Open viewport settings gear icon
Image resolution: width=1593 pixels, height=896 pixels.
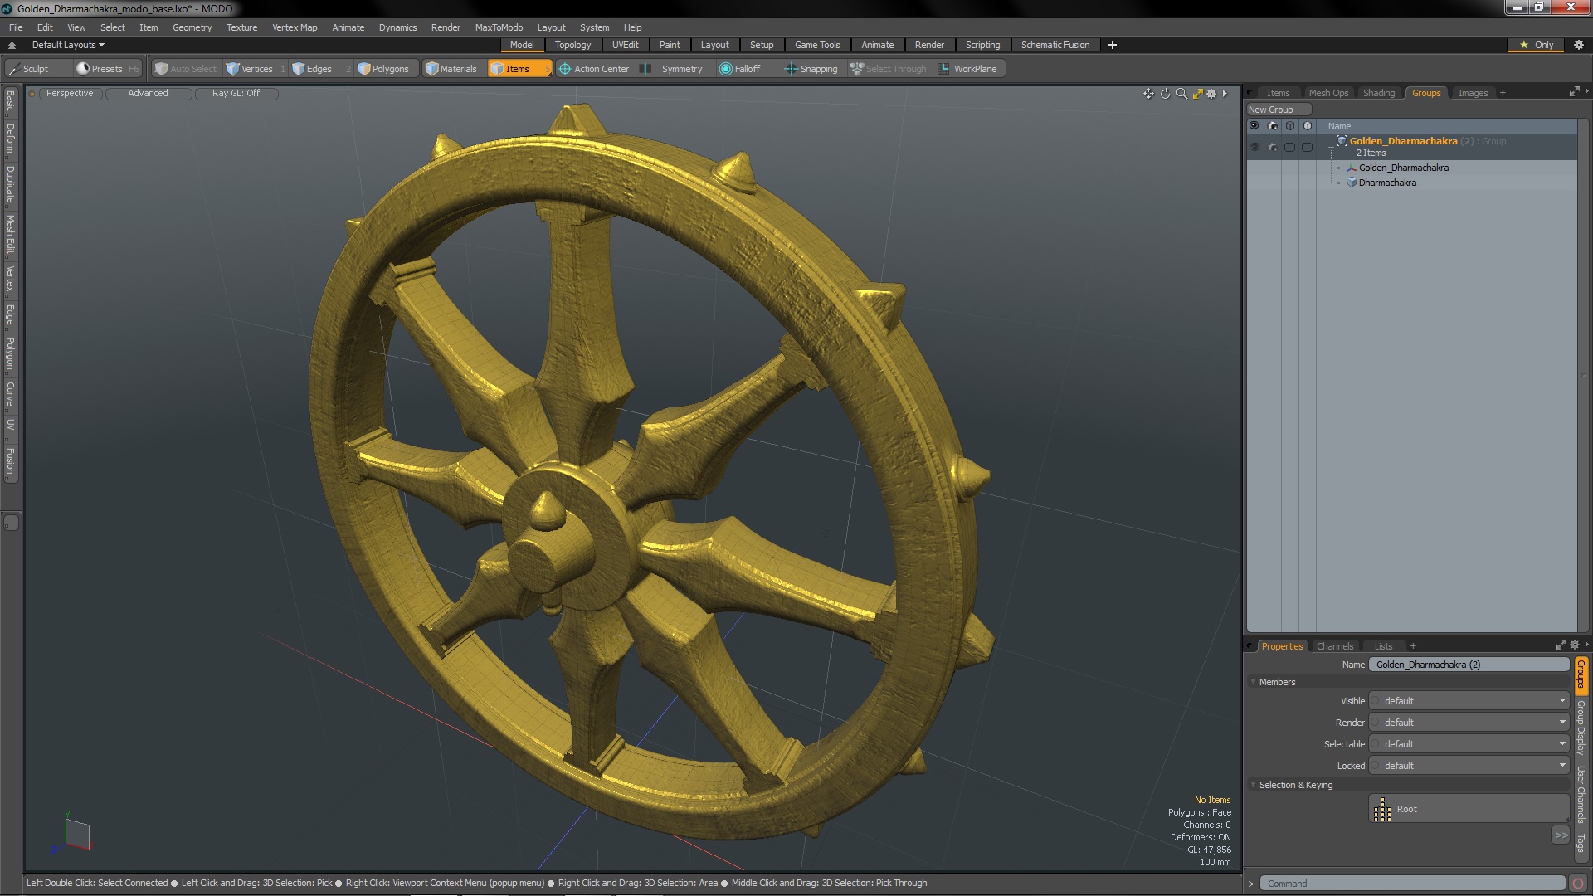point(1211,94)
